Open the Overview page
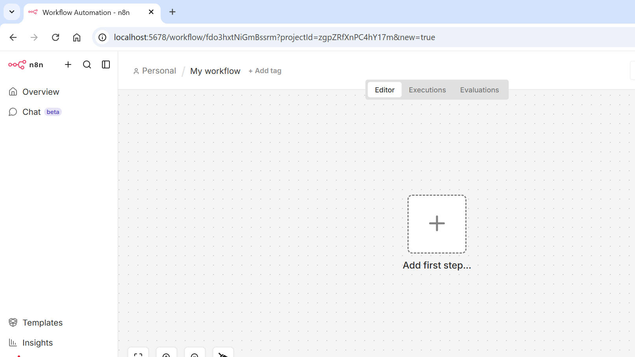 pos(41,92)
